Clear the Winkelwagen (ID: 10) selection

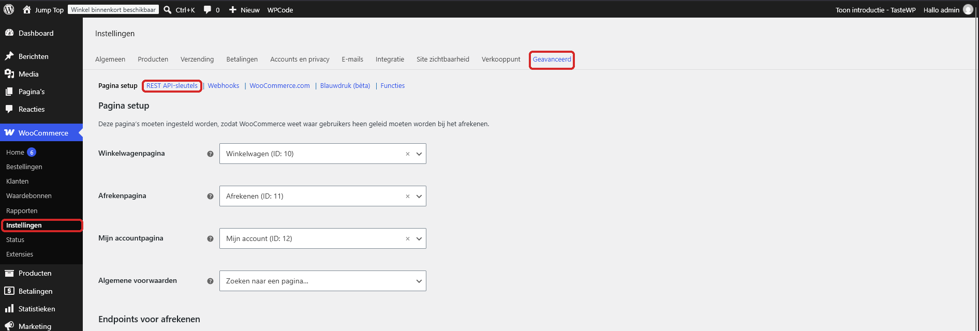[408, 154]
